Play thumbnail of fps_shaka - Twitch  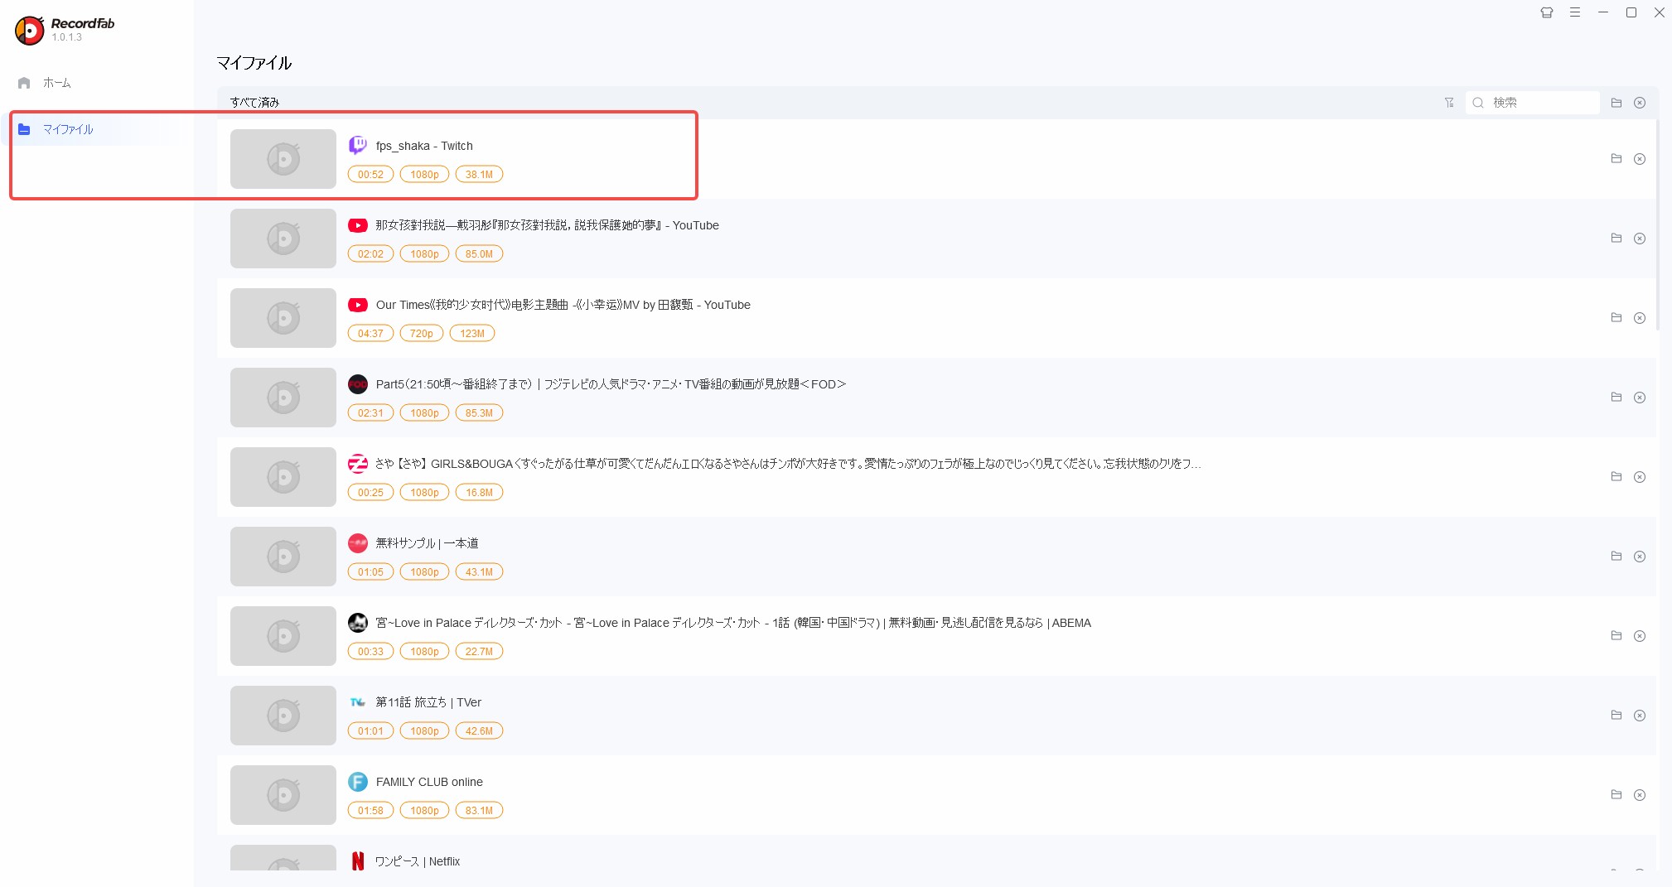(x=283, y=159)
